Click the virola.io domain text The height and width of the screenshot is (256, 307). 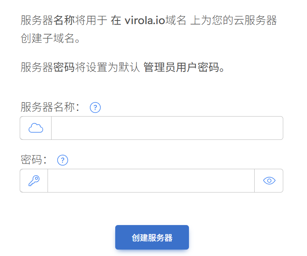(145, 21)
